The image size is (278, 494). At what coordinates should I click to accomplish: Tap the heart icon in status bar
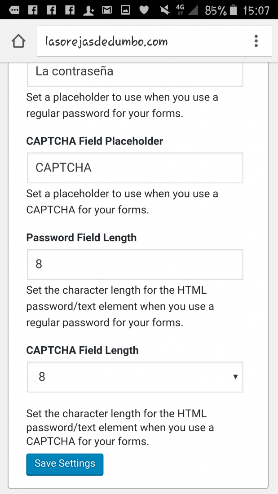(144, 10)
